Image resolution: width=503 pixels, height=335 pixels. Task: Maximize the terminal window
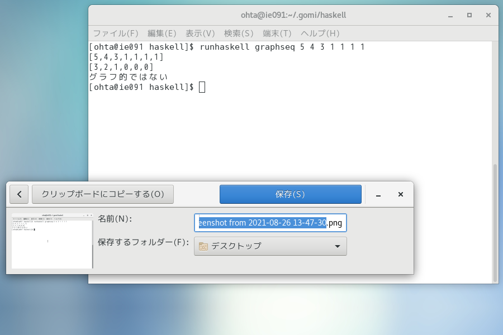pos(469,15)
